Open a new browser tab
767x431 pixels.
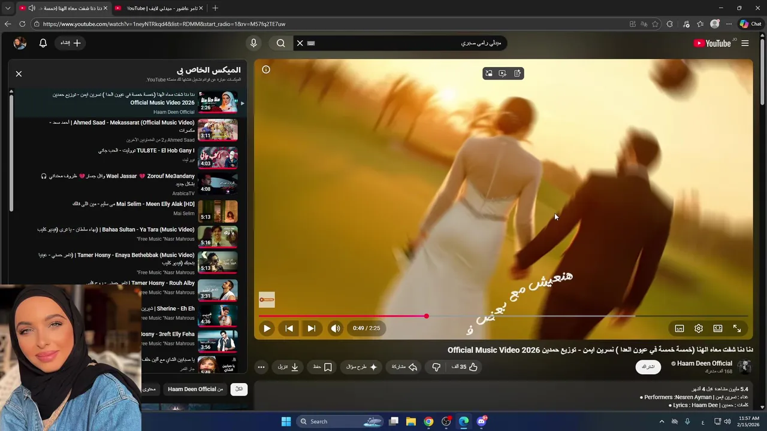[215, 8]
